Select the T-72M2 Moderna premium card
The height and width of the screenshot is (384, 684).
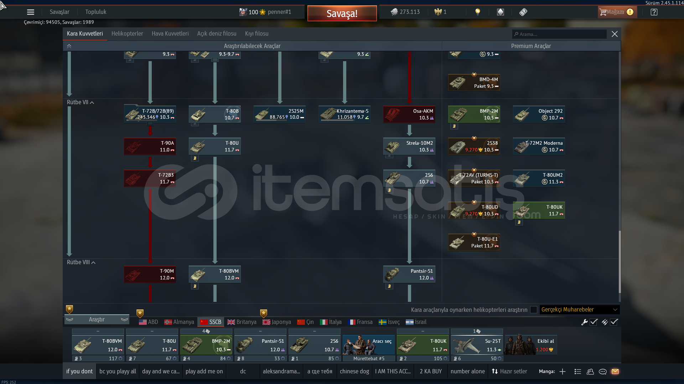[x=539, y=146]
